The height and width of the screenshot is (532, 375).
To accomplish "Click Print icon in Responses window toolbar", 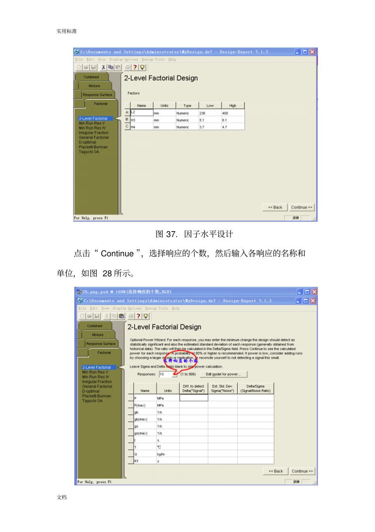I will (131, 316).
